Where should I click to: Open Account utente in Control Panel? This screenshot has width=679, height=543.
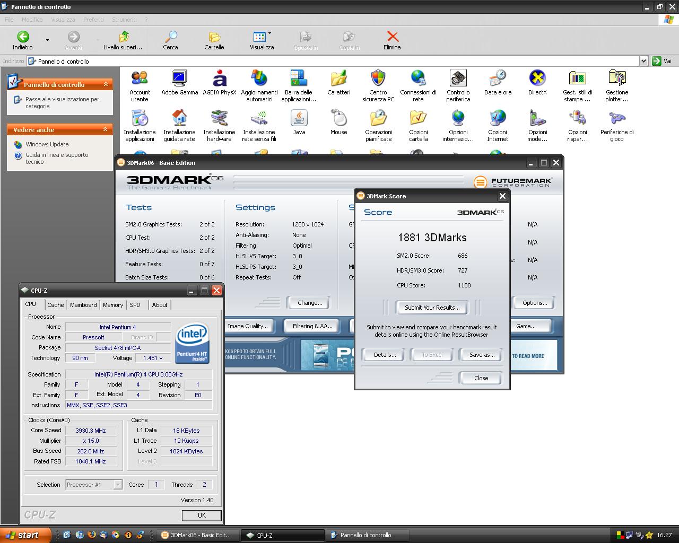tap(140, 85)
